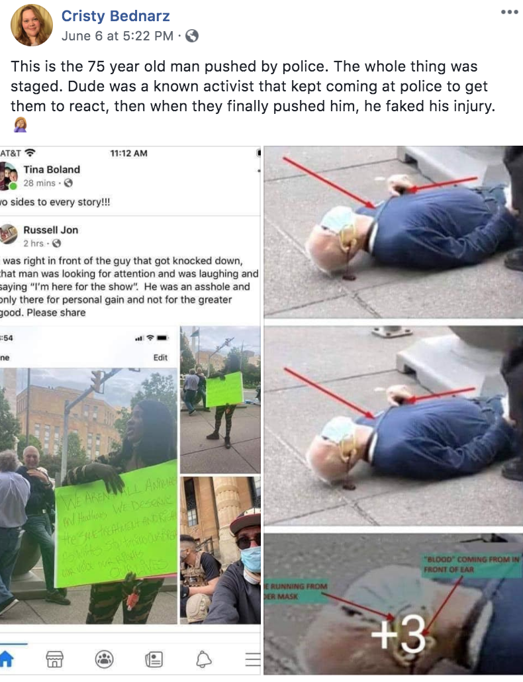Screen dimensions: 523x682
Task: Click Cristy Bednarz profile picture
Action: click(x=31, y=25)
